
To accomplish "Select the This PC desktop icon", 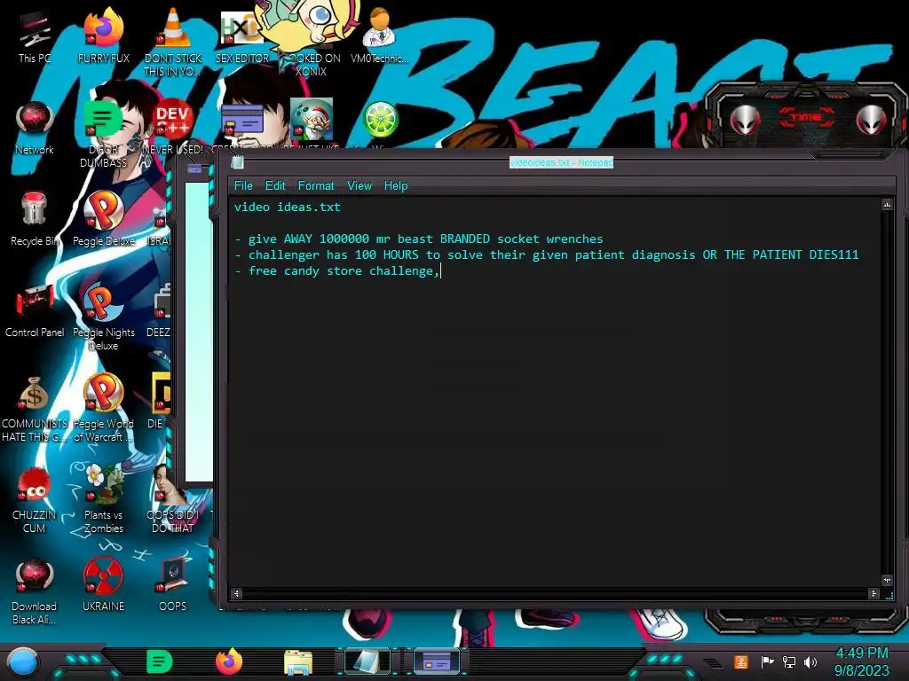I will [35, 35].
